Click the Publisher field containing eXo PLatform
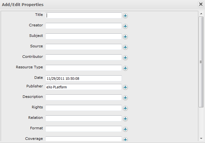The width and height of the screenshot is (205, 143). (83, 87)
